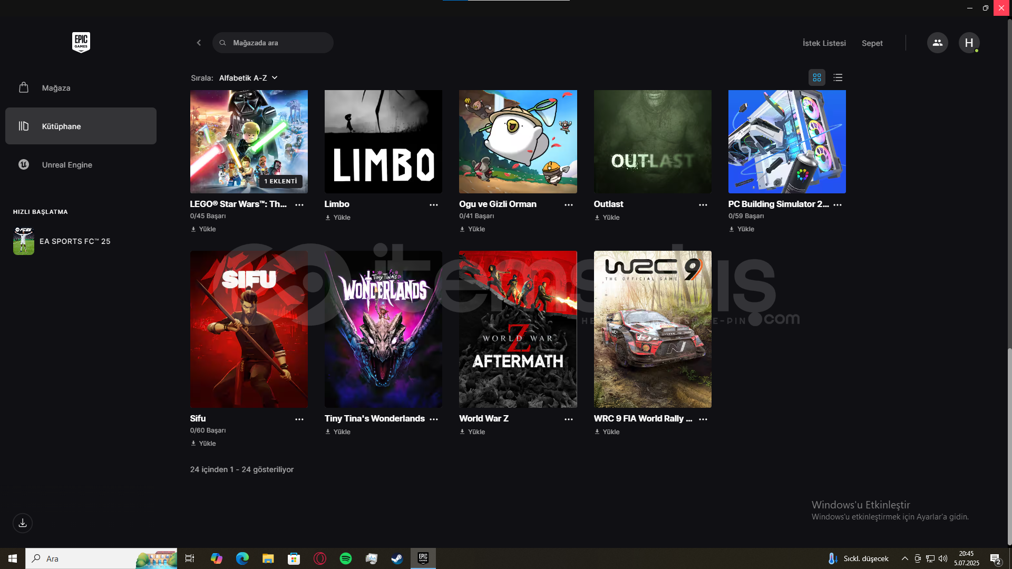Switch to list view
Screen dimensions: 1012x569
click(x=838, y=77)
